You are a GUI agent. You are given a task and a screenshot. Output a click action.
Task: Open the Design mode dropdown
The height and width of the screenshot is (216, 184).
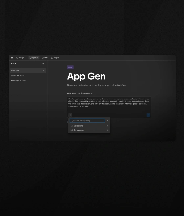pos(21,58)
